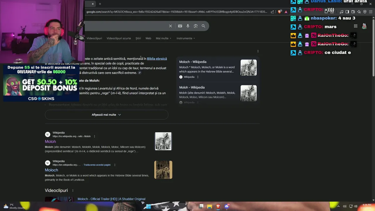Toggle the Brave sidebar panel
The image size is (375, 211).
(347, 12)
